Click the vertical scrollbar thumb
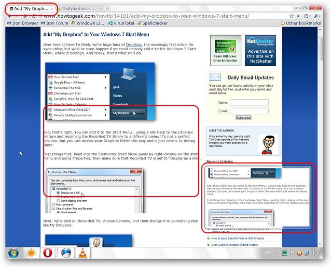 tap(320, 49)
